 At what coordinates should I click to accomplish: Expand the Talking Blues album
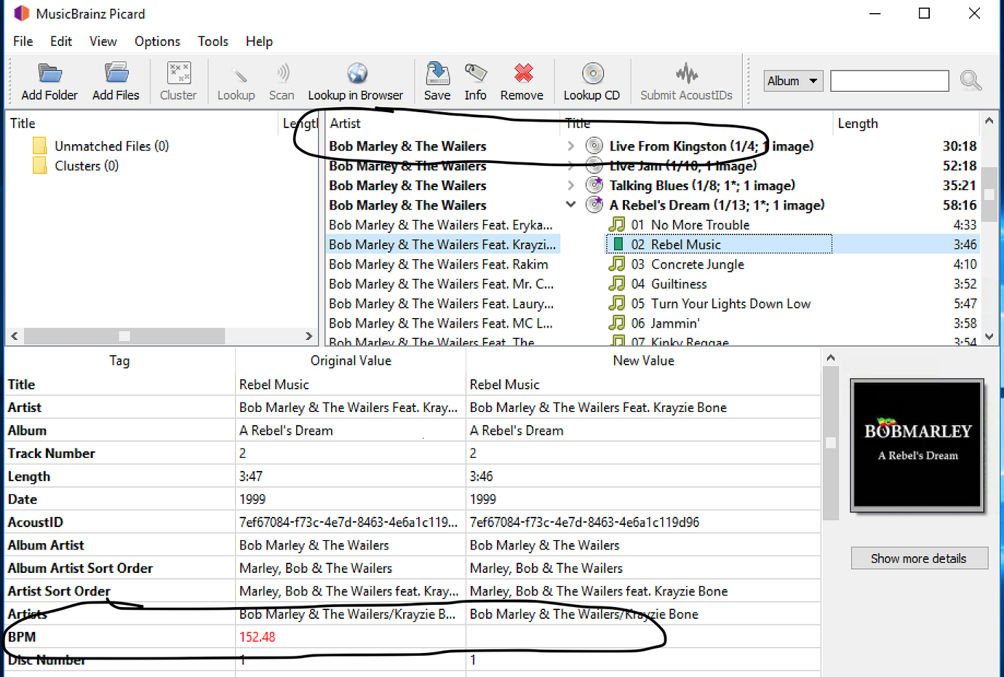tap(570, 186)
